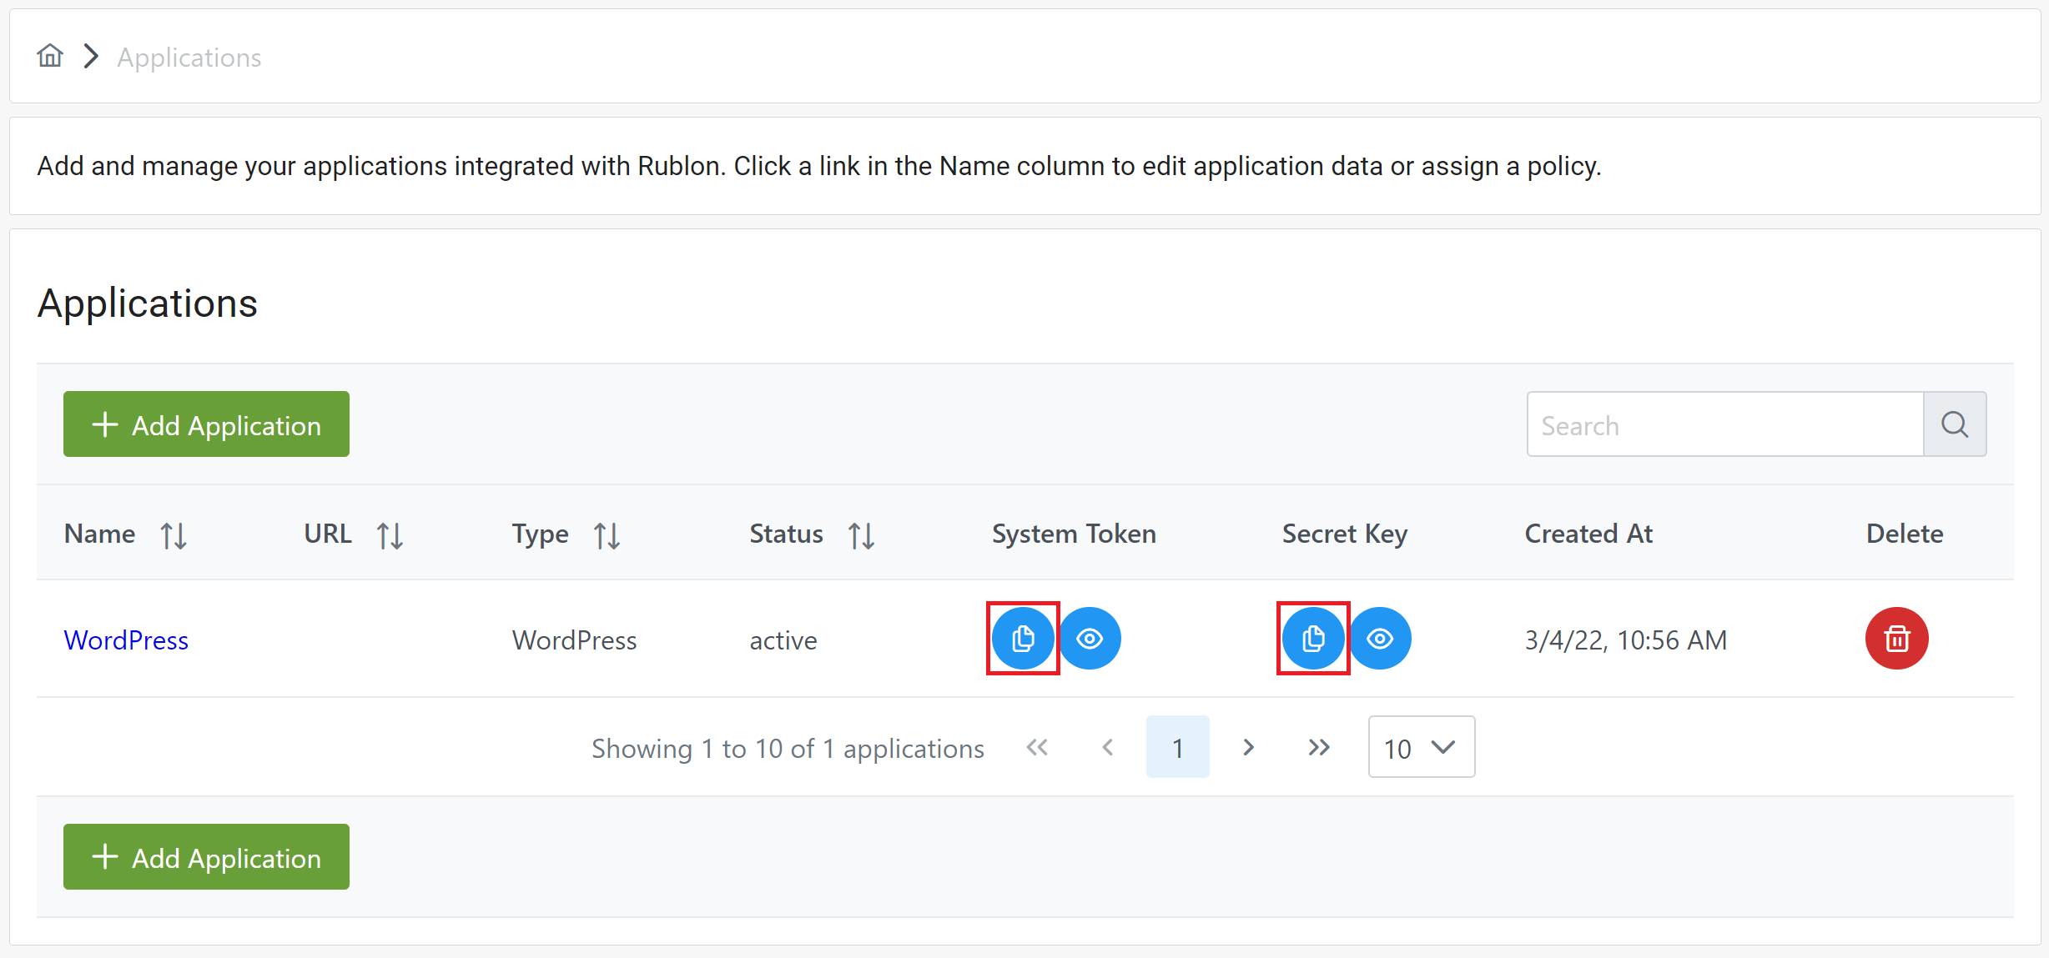Copy the System Token to clipboard
This screenshot has width=2049, height=958.
pos(1023,639)
